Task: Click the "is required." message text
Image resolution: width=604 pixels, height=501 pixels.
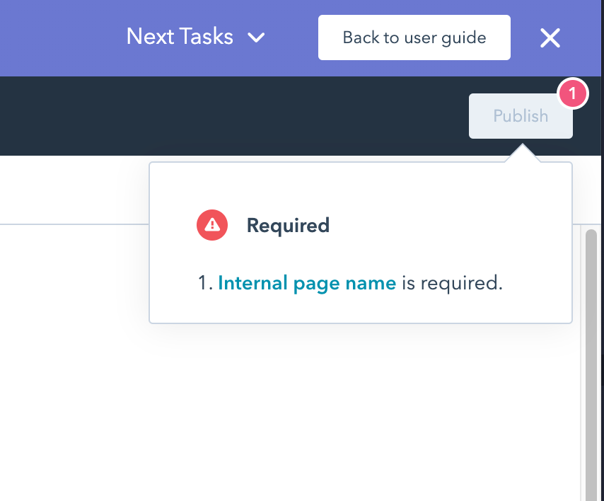Action: tap(453, 283)
